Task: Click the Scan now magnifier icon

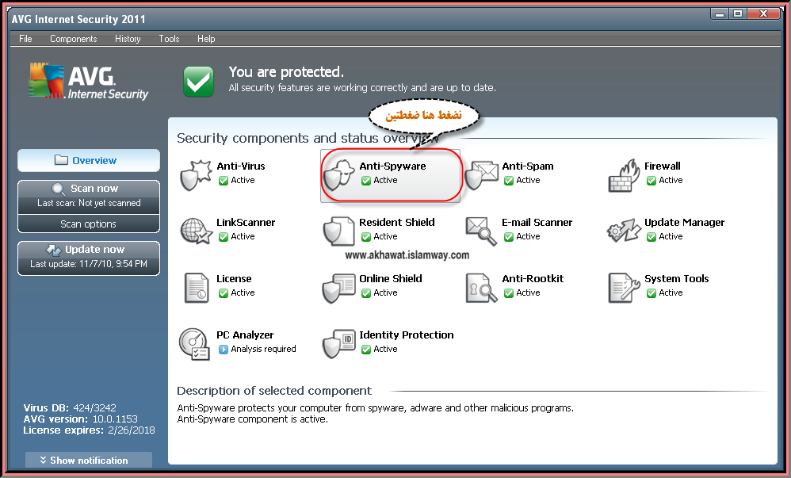Action: pyautogui.click(x=59, y=189)
